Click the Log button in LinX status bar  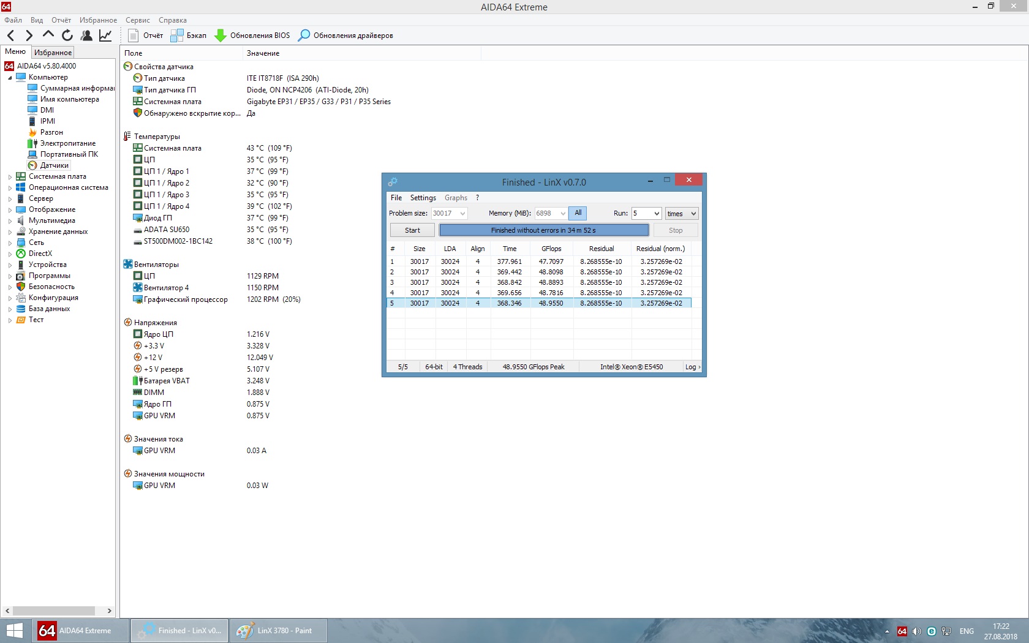pyautogui.click(x=692, y=367)
